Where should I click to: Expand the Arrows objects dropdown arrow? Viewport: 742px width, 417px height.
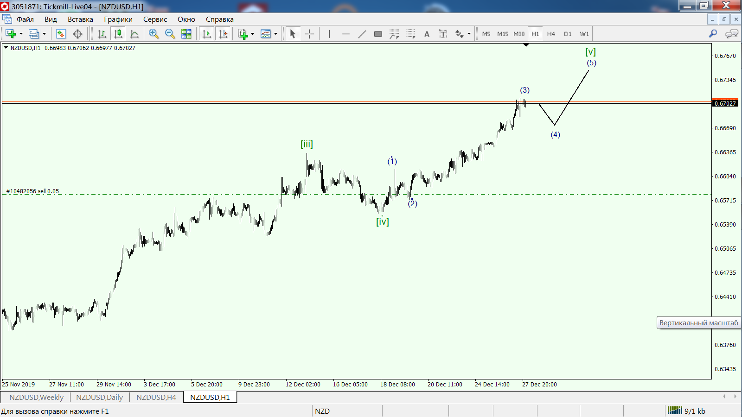point(469,34)
